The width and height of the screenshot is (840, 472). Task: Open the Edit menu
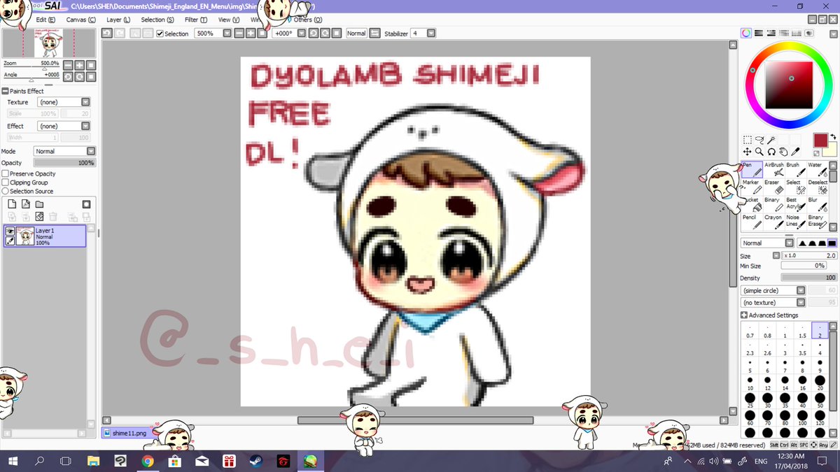point(46,20)
